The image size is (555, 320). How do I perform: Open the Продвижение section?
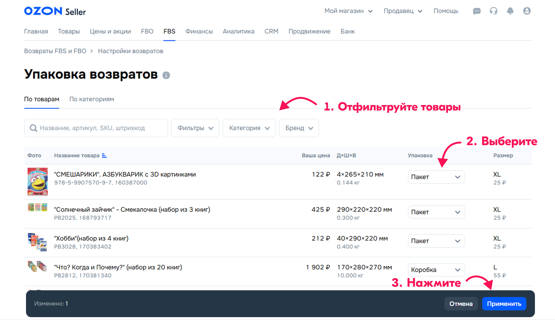coord(309,32)
